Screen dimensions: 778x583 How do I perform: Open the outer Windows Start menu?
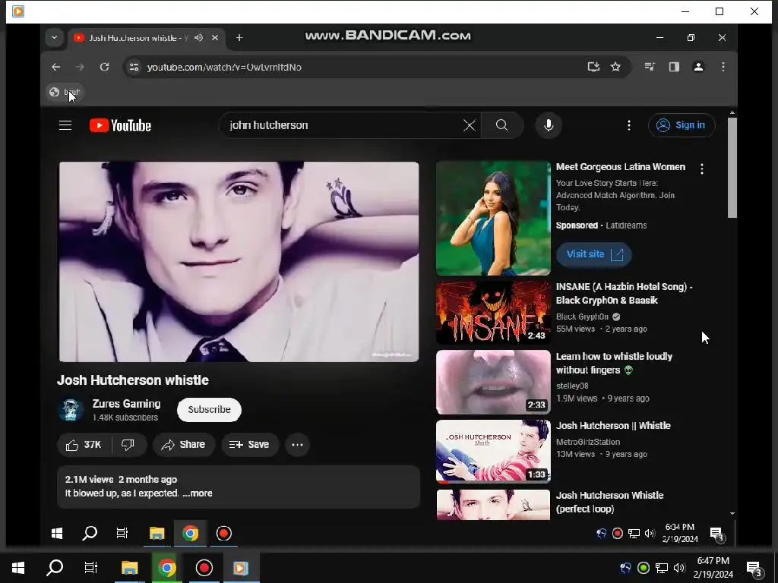(18, 568)
